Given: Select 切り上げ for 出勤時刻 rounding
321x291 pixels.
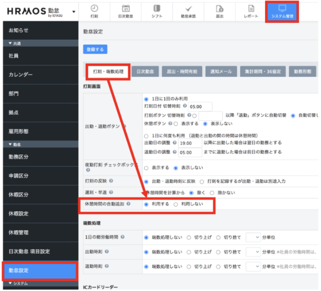Looking at the screenshot, I should (189, 252).
